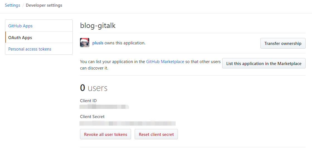Open the plusls username profile link
Viewport: 312px width, 151px height.
click(x=98, y=43)
